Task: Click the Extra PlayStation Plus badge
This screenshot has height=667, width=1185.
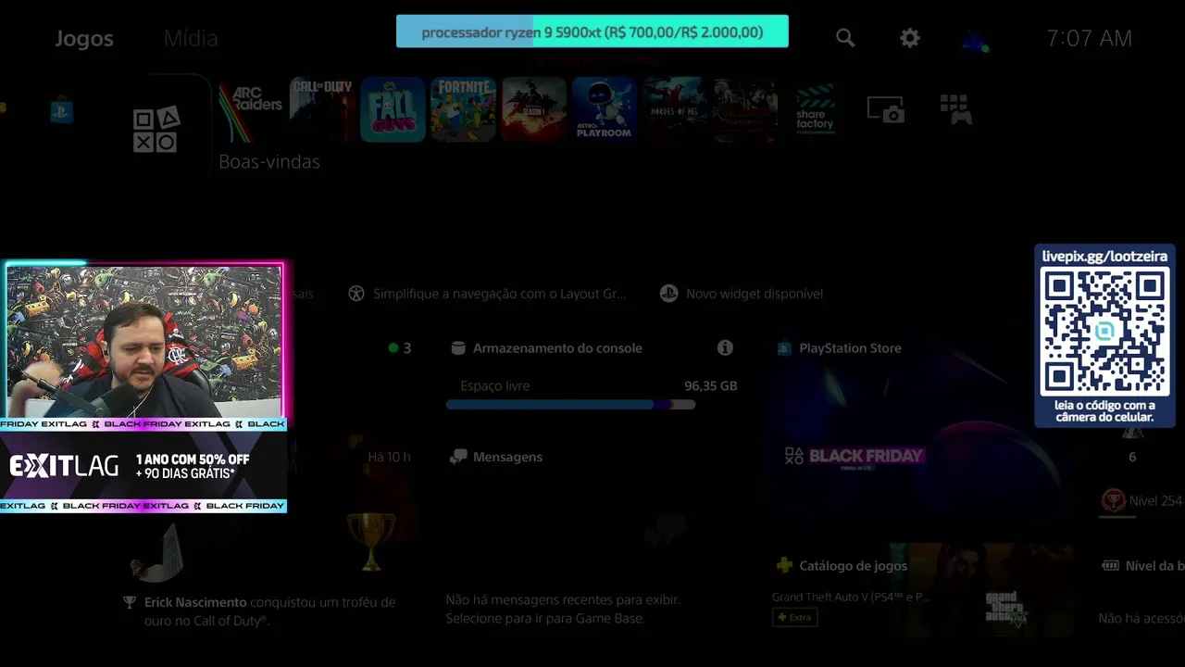Action: click(x=795, y=617)
